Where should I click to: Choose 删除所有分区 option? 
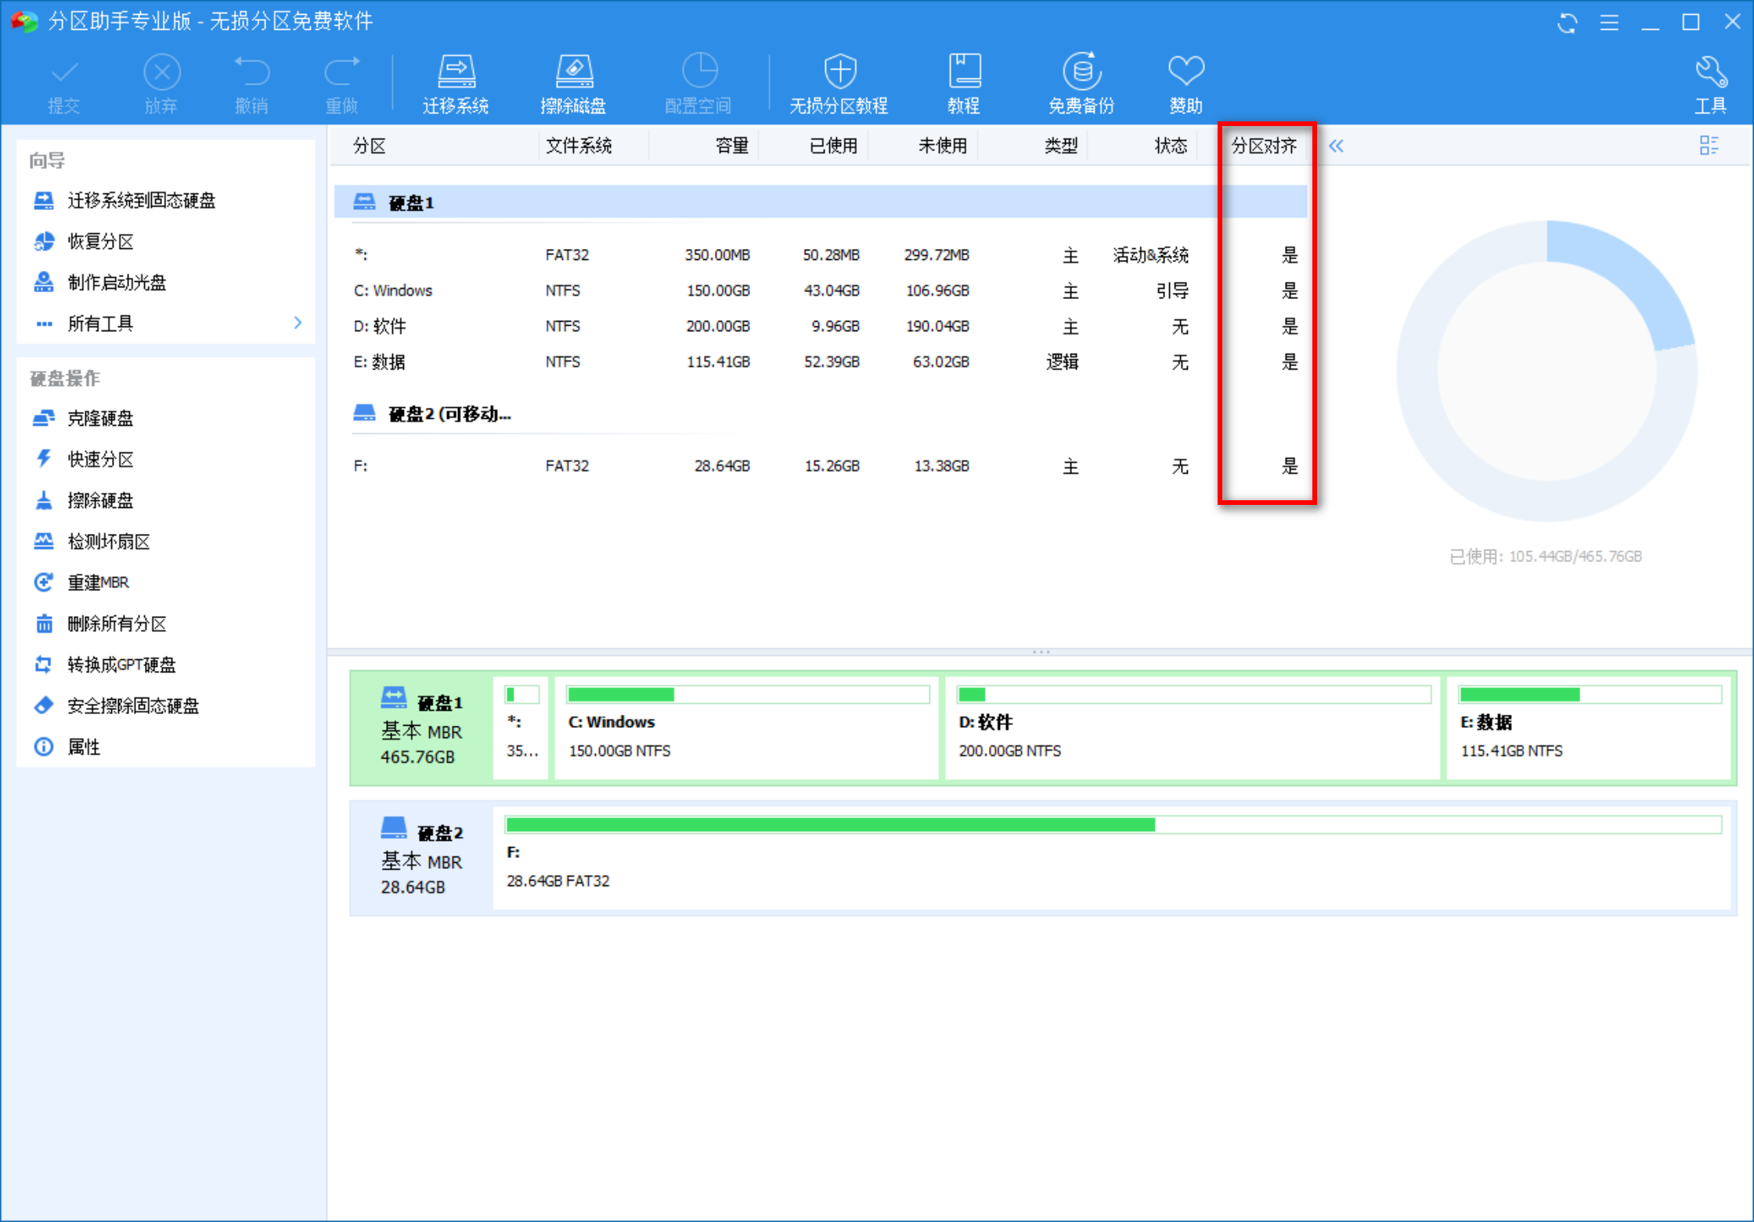[99, 623]
